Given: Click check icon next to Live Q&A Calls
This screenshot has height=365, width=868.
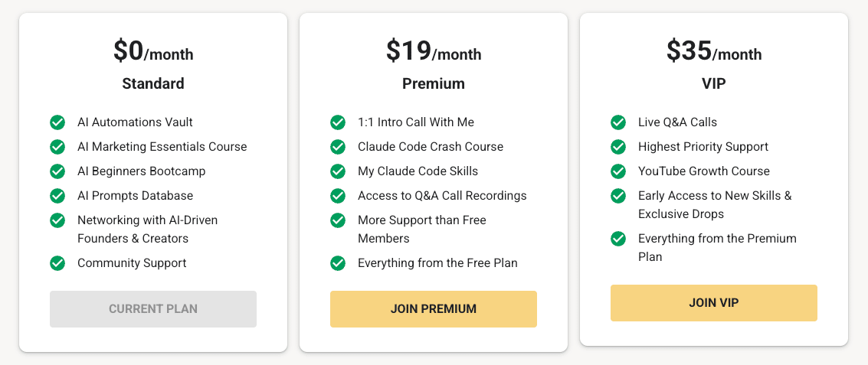Looking at the screenshot, I should tap(618, 122).
